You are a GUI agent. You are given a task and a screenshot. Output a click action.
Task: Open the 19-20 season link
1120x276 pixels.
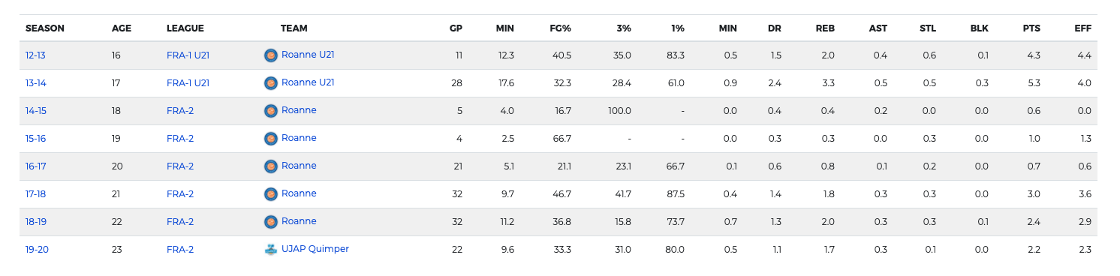37,250
